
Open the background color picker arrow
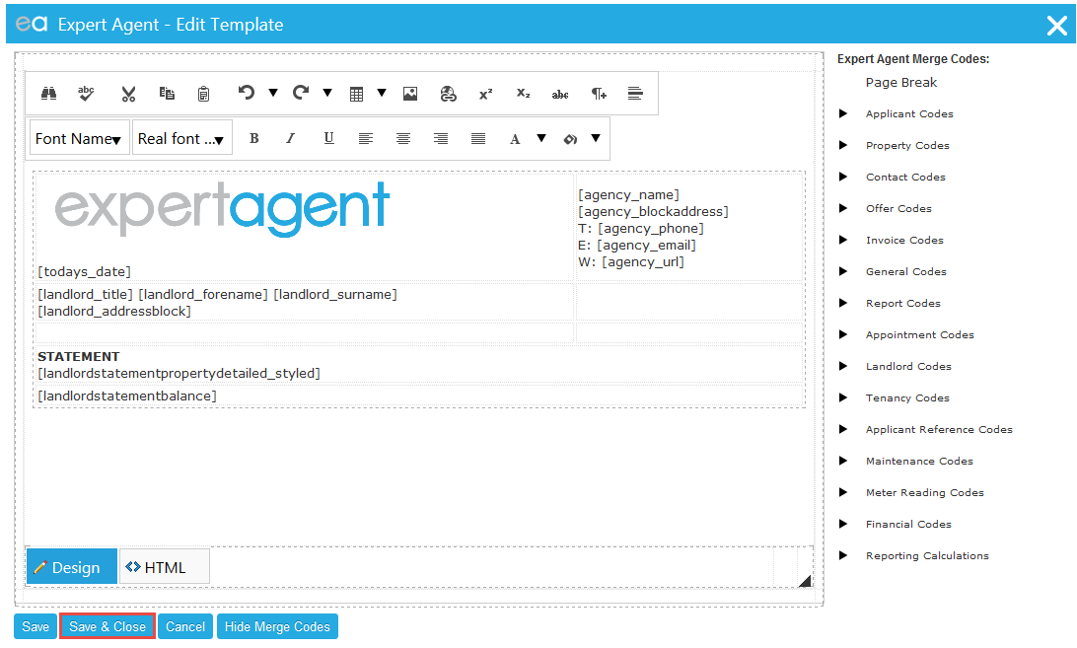pos(596,138)
